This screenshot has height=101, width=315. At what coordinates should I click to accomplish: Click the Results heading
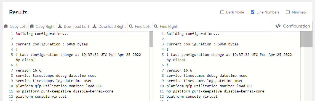pyautogui.click(x=18, y=12)
